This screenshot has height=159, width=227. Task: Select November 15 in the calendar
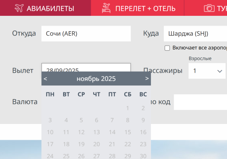(128, 132)
